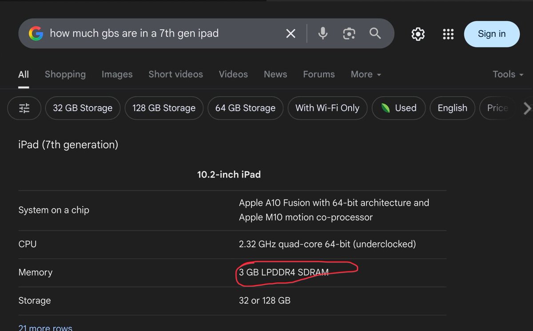Switch to the Videos tab
The width and height of the screenshot is (533, 331).
233,75
